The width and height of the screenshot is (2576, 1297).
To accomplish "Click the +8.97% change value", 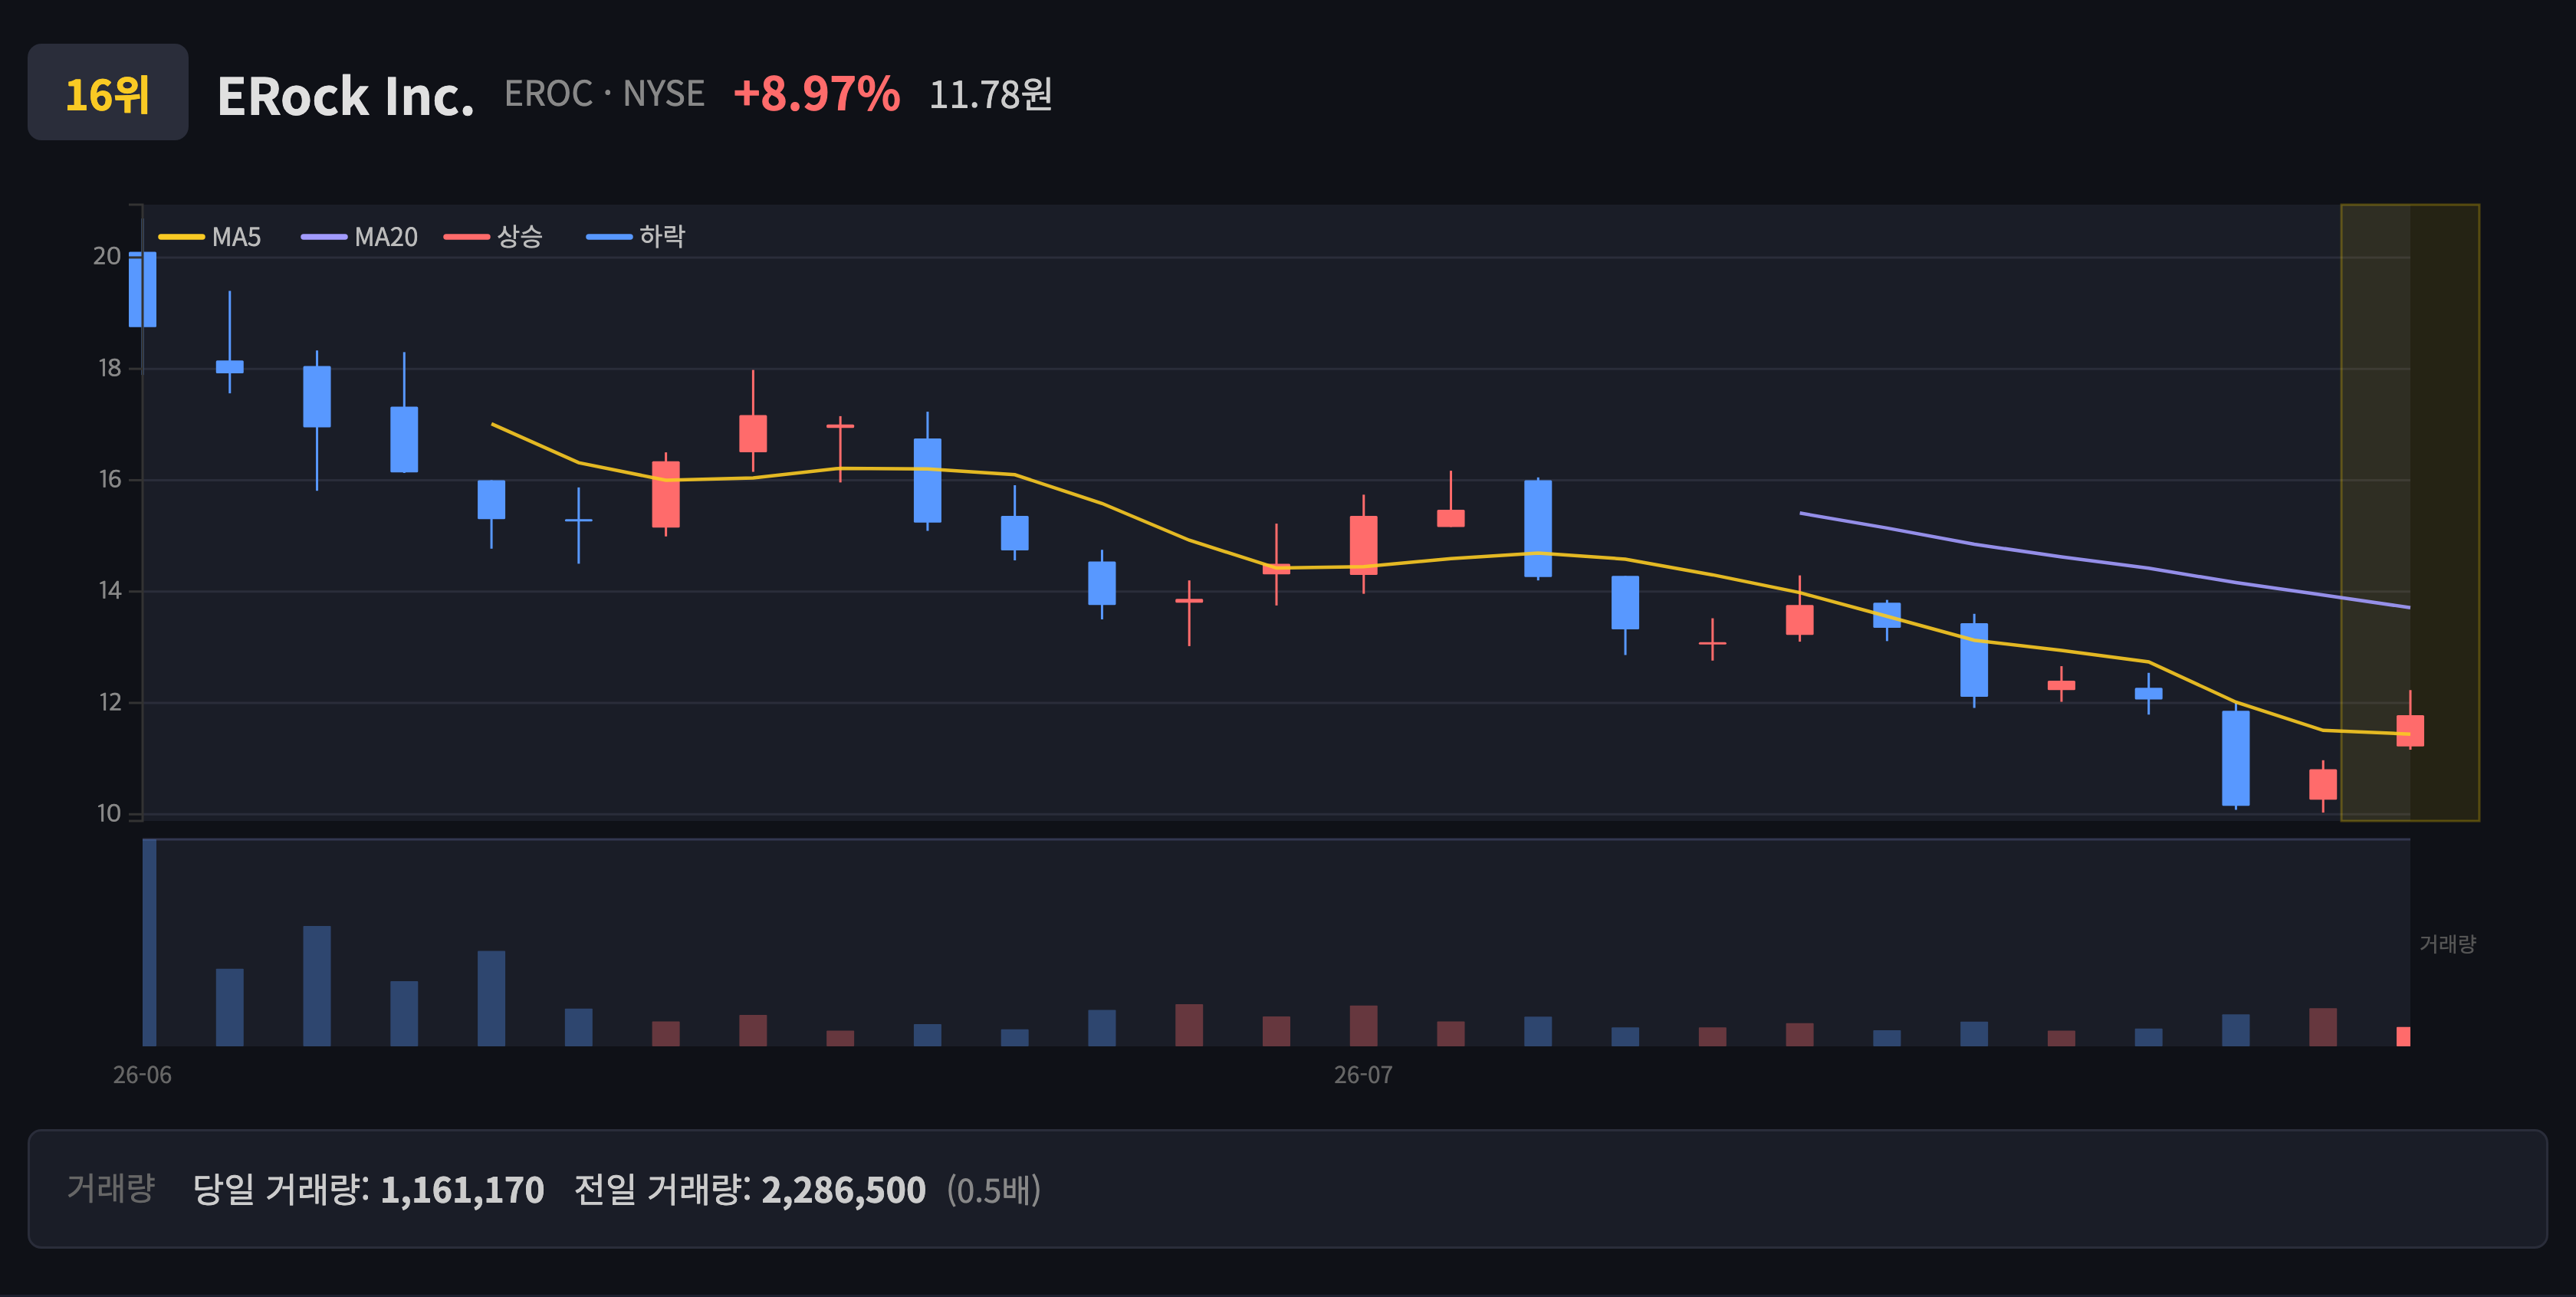I will 816,94.
